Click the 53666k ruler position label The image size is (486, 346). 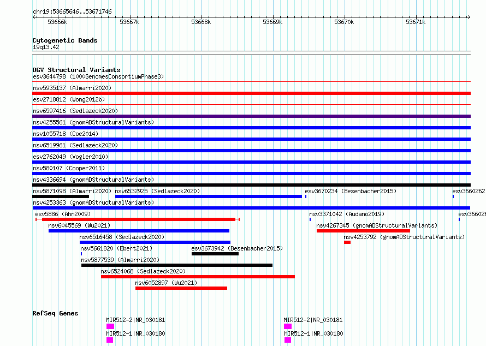(x=57, y=22)
